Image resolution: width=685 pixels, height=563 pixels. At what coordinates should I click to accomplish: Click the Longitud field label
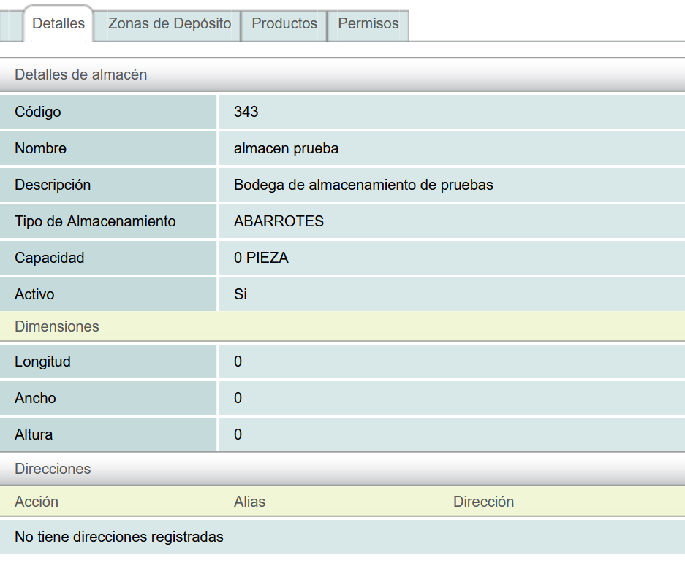42,361
